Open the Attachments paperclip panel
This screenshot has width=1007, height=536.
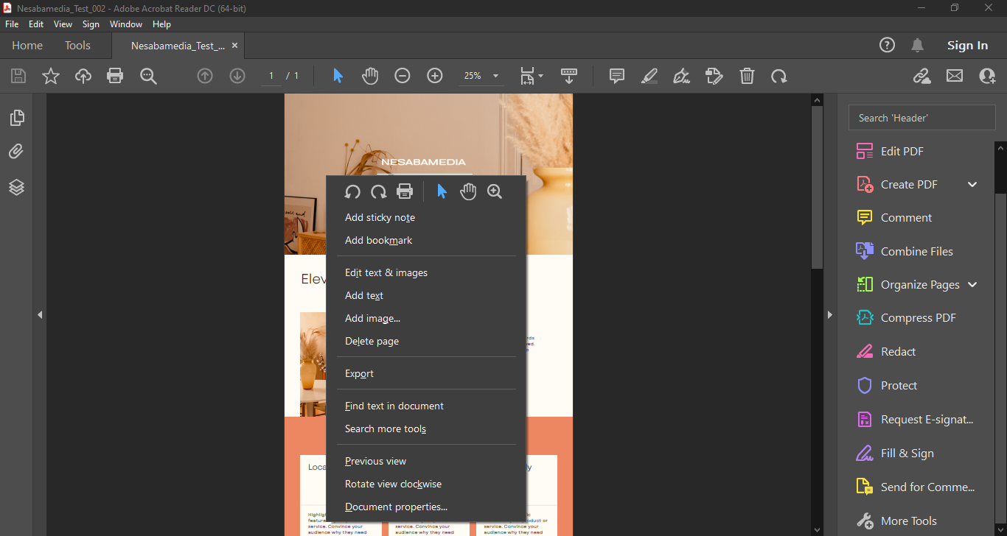(x=16, y=152)
